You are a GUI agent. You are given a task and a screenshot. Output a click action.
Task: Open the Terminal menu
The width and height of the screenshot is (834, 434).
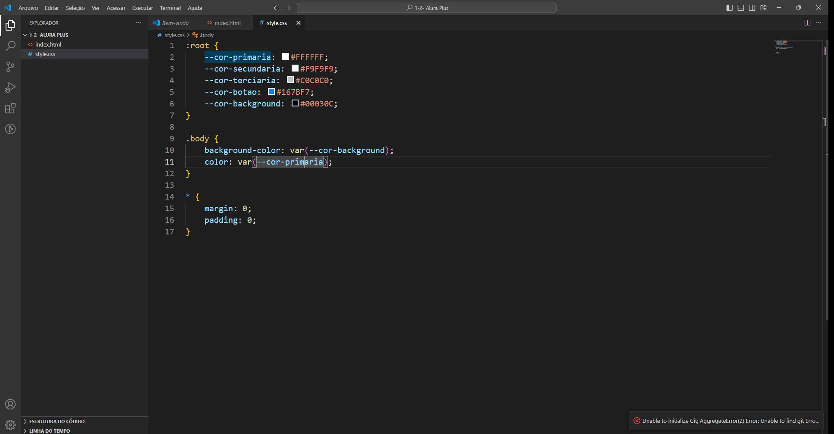tap(170, 8)
